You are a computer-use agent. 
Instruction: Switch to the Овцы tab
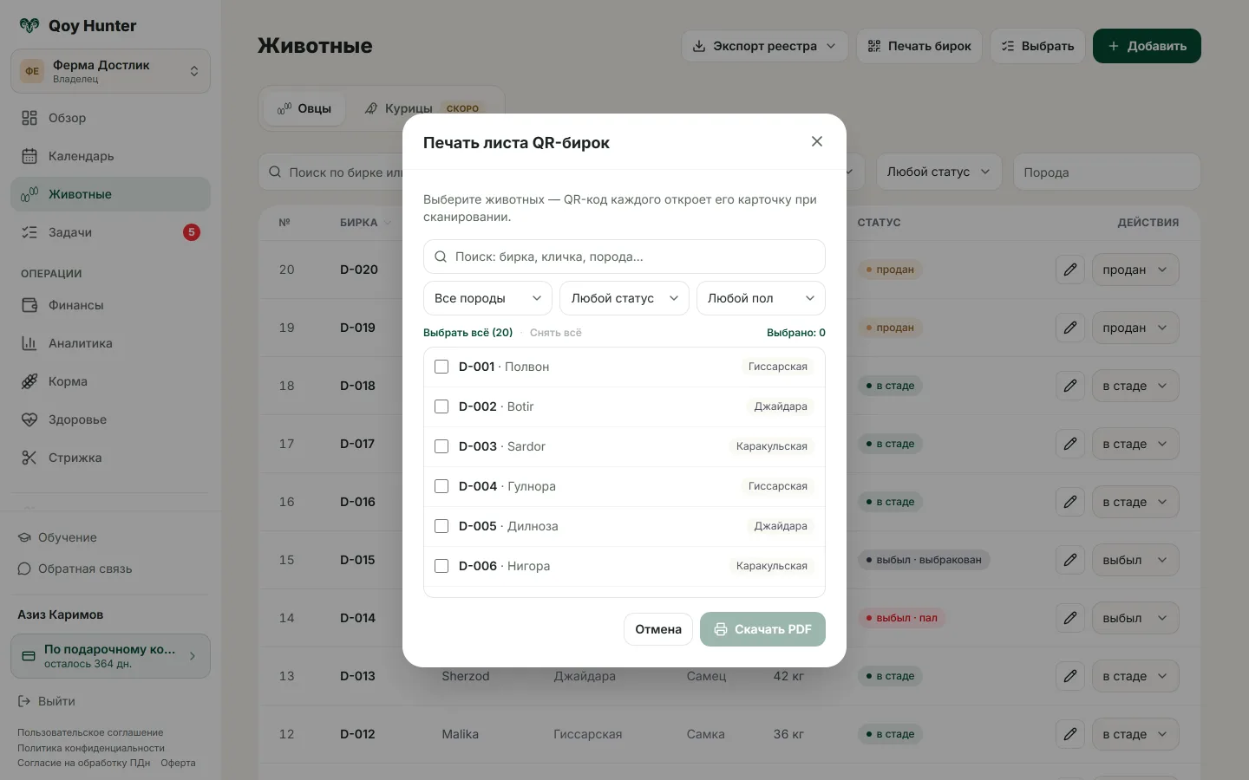click(304, 108)
